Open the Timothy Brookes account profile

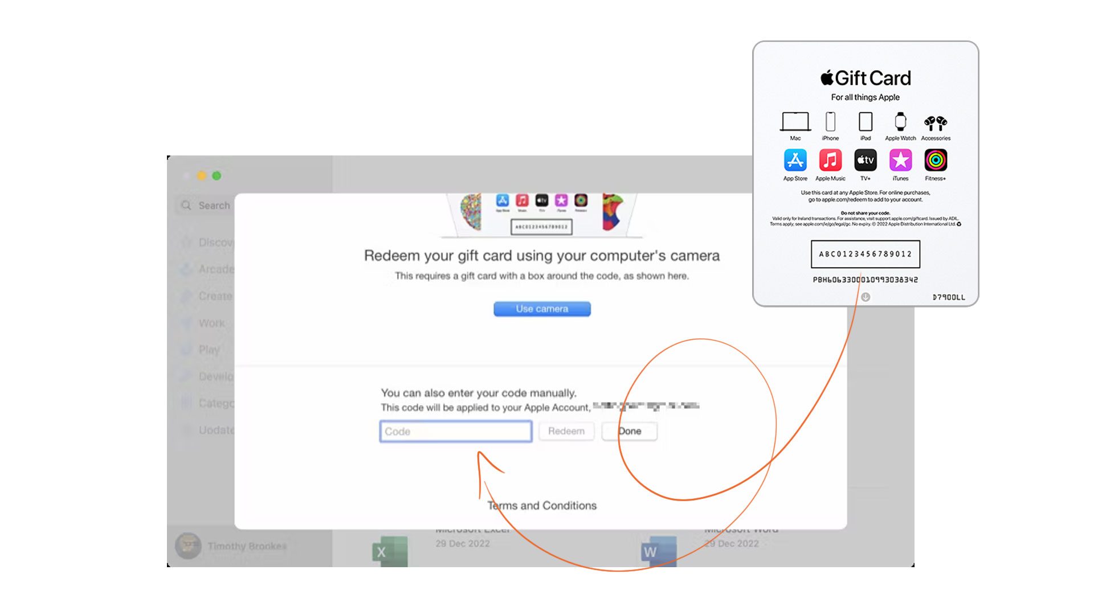[x=231, y=546]
